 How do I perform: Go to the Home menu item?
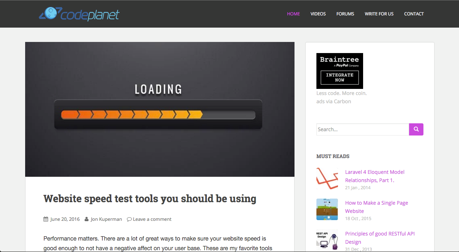pos(293,14)
